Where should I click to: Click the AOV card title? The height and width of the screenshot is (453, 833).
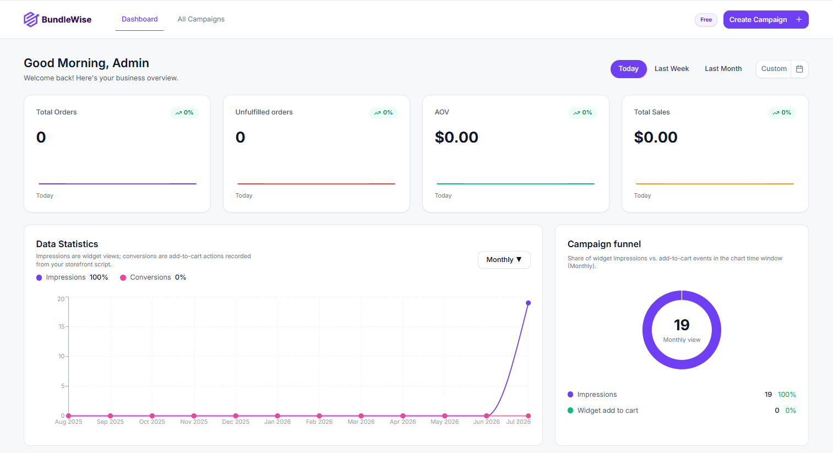442,112
